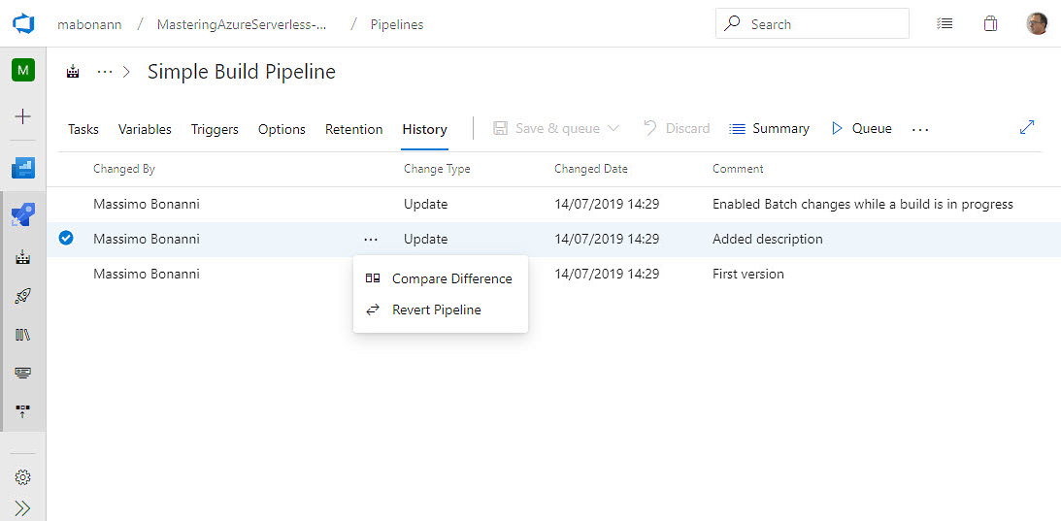Go to the mabonann organization breadcrumb

point(89,24)
